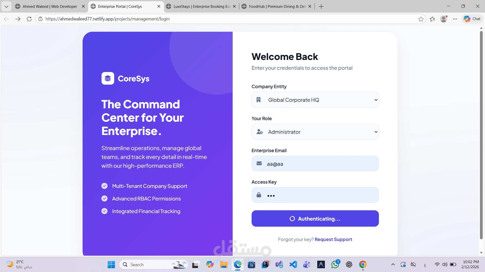Focus the Enterprise Email input field
The height and width of the screenshot is (272, 485).
[321, 164]
